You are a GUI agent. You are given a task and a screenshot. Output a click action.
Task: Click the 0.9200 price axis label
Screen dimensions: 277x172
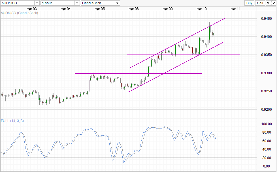click(267, 109)
